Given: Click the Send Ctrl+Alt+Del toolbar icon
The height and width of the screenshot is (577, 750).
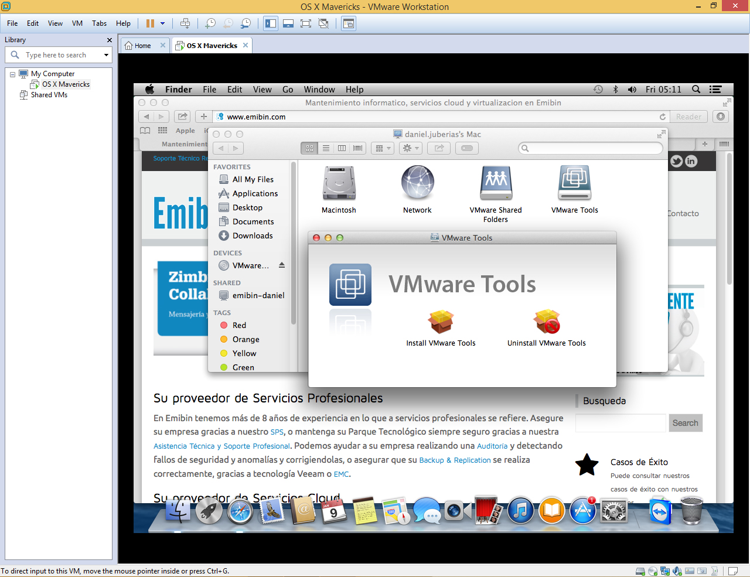Looking at the screenshot, I should coord(185,23).
